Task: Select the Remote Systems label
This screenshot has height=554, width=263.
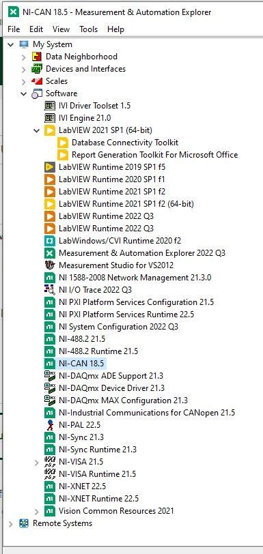Action: coord(62,523)
